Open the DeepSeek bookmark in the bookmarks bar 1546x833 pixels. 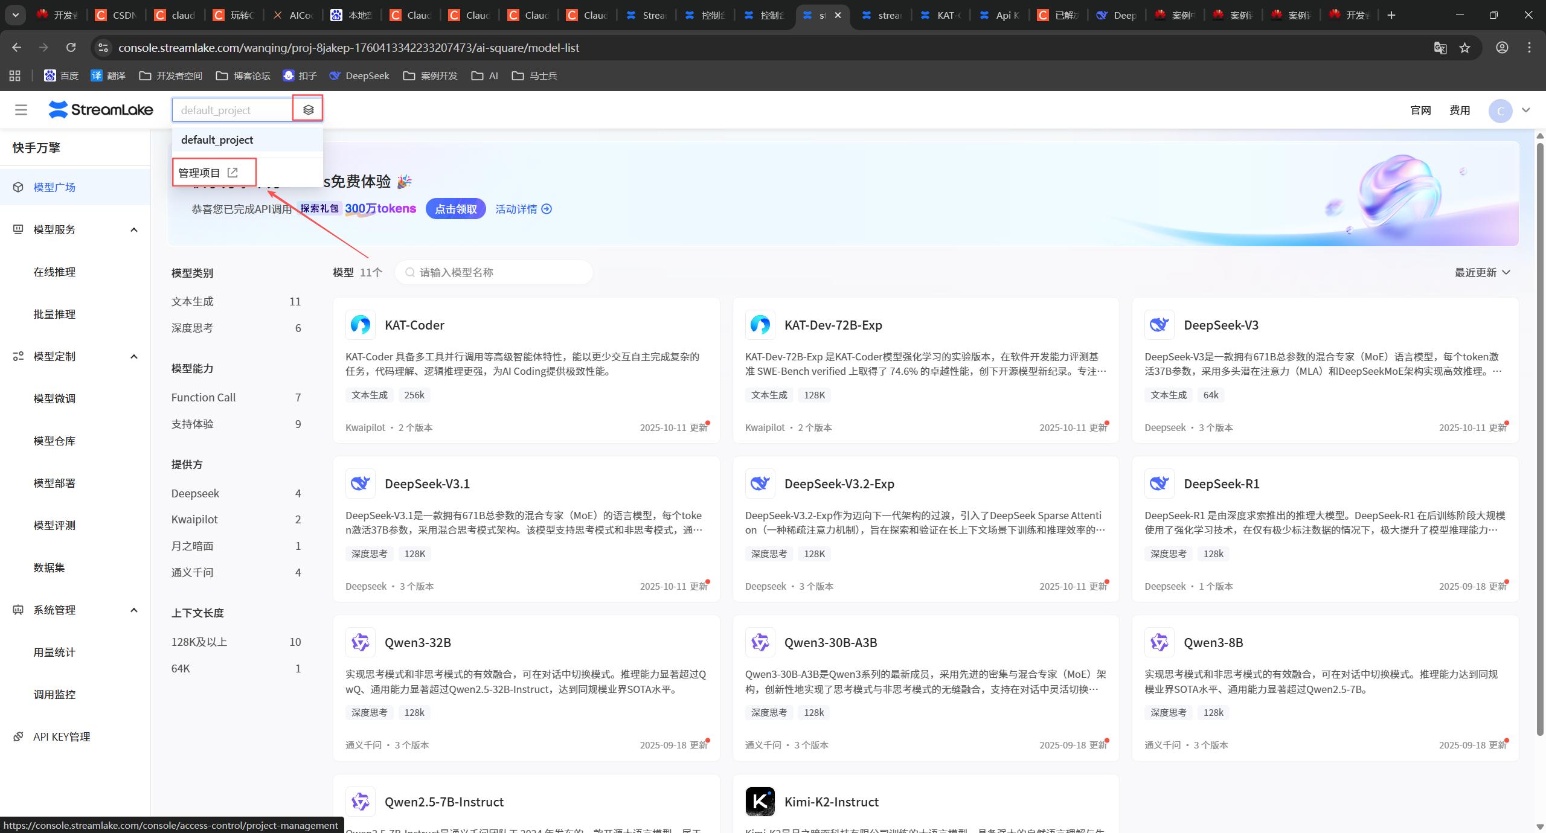(359, 75)
